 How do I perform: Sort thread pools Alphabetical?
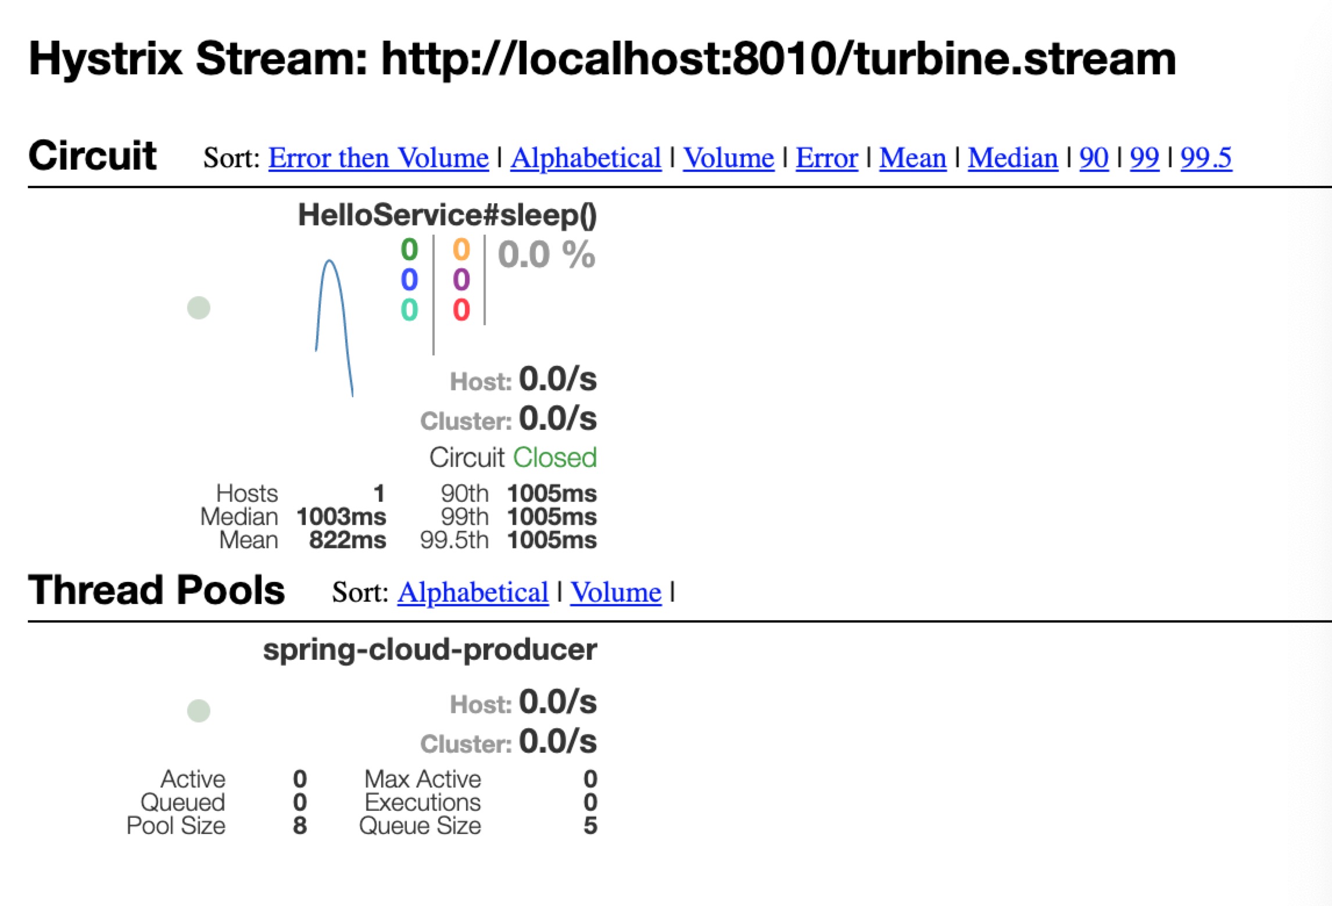pos(472,592)
